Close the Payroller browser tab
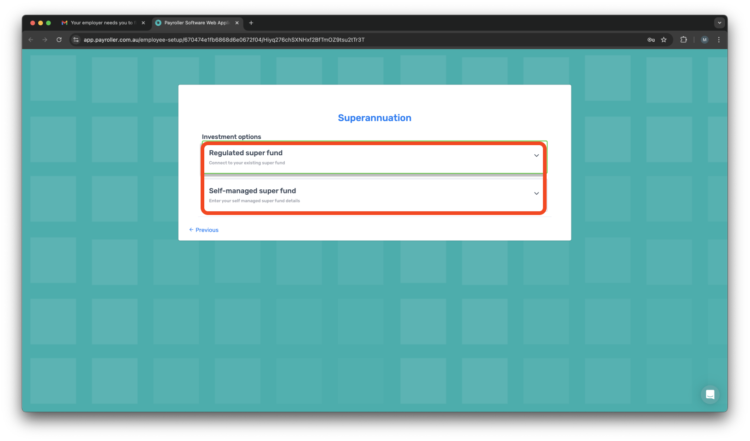The height and width of the screenshot is (441, 750). click(x=237, y=23)
